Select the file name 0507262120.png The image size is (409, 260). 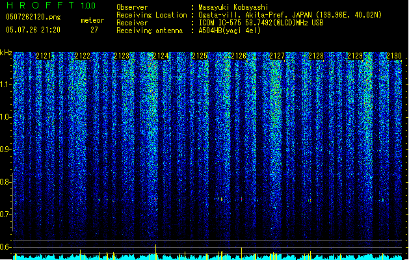click(x=33, y=17)
